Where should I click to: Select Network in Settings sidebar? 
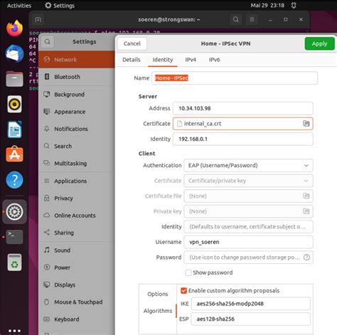tap(77, 60)
